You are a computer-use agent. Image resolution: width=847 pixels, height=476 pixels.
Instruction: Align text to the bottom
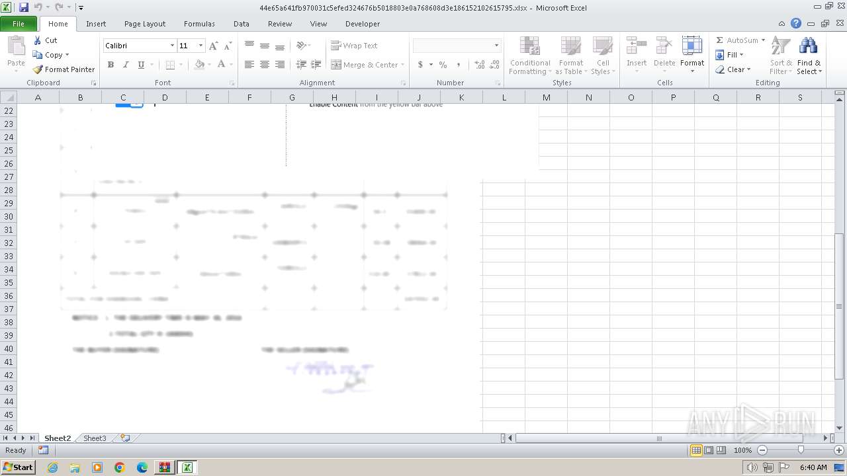(280, 46)
